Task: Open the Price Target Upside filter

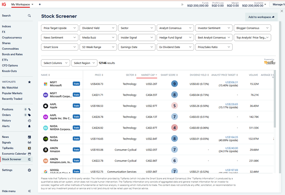Action: [x=60, y=28]
